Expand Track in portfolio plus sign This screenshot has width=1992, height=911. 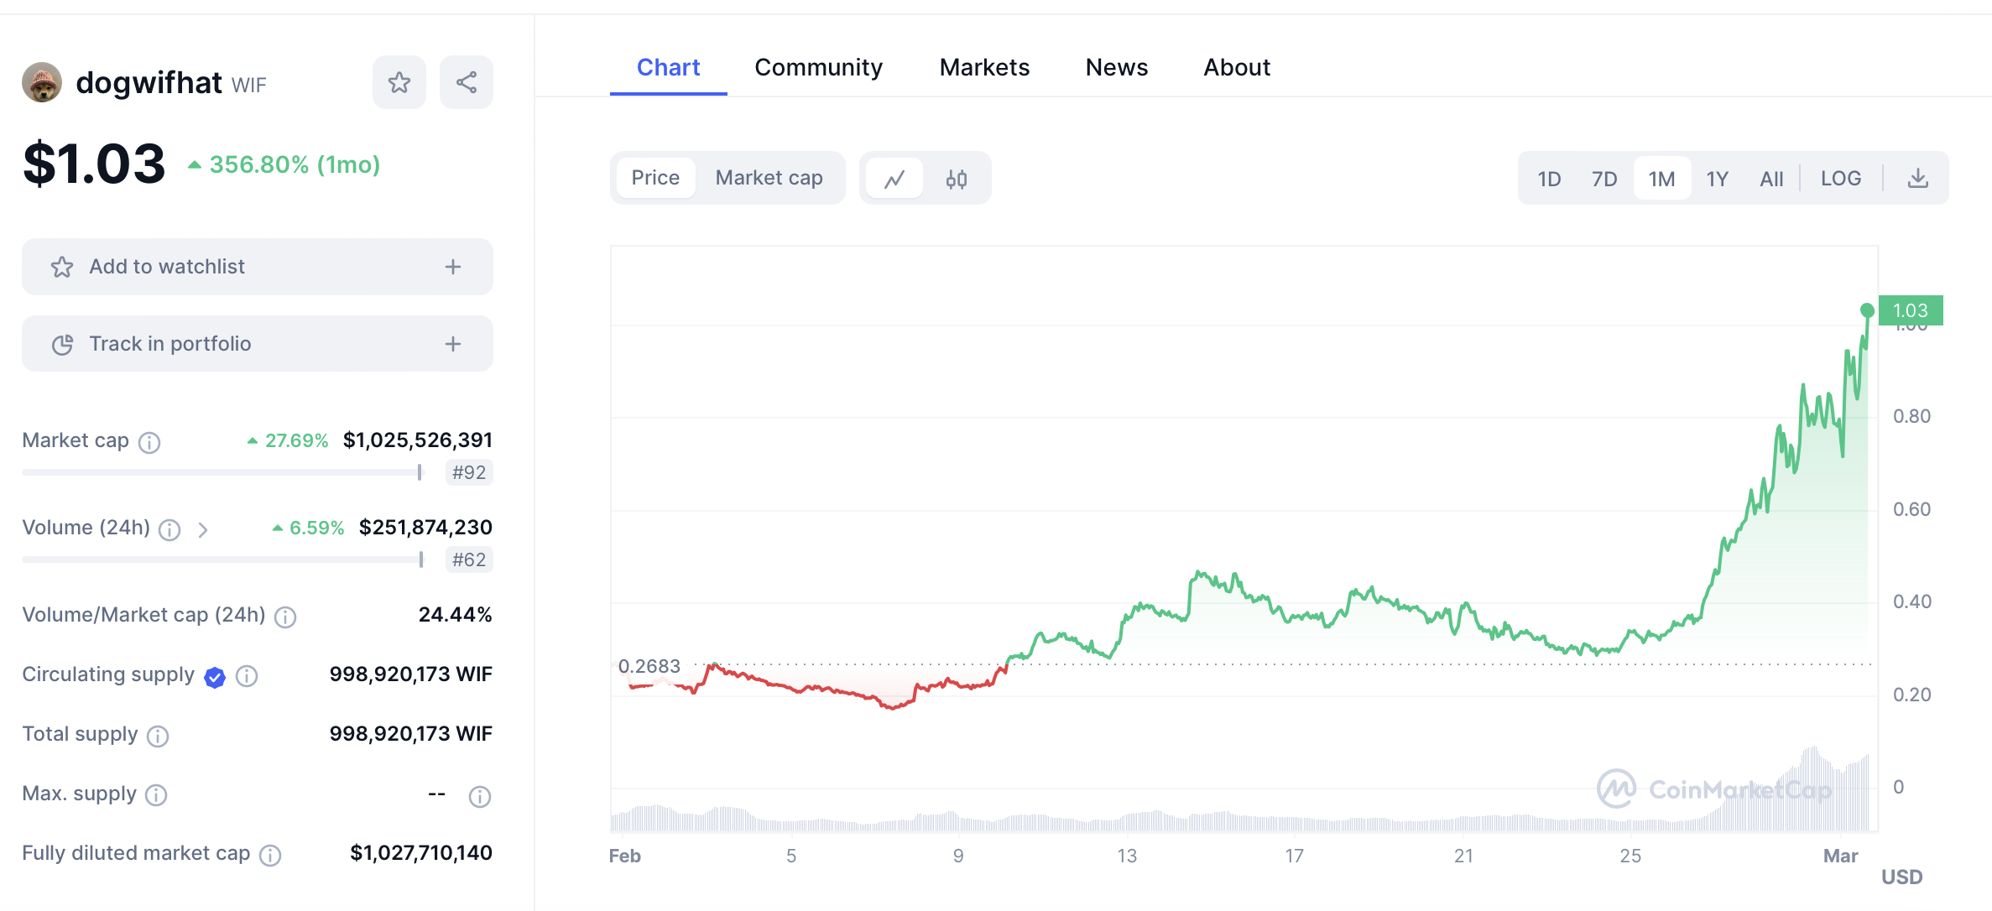(x=453, y=344)
